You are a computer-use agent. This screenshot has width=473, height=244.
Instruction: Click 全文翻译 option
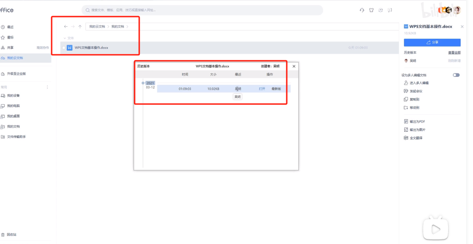[x=413, y=138]
